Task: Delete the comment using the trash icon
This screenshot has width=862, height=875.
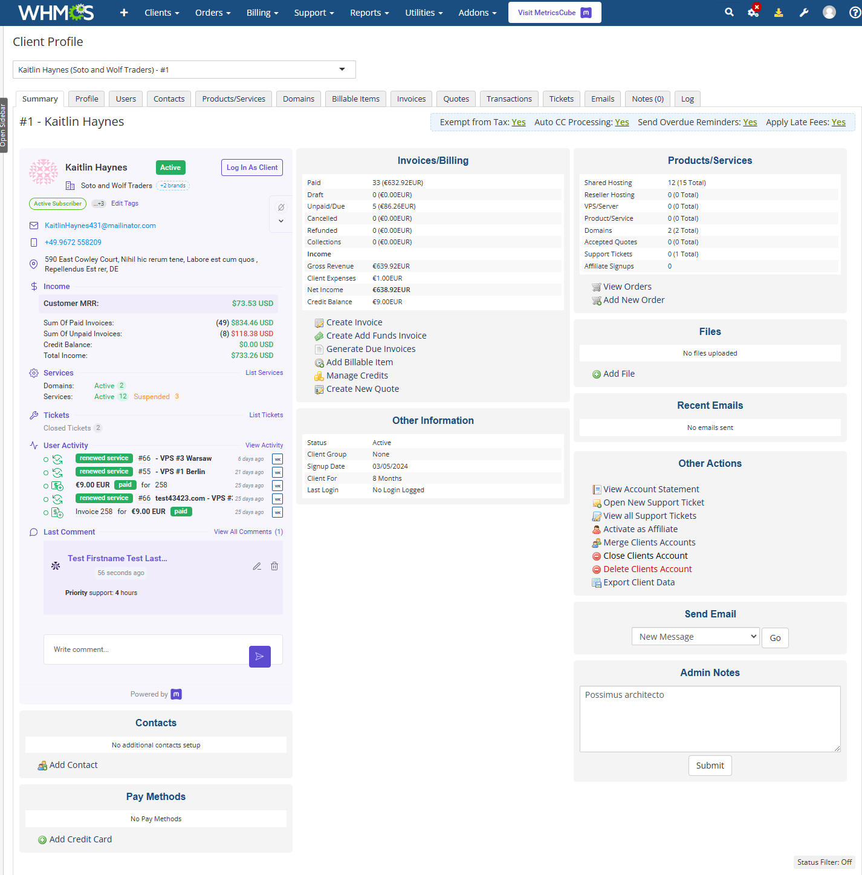Action: click(274, 566)
